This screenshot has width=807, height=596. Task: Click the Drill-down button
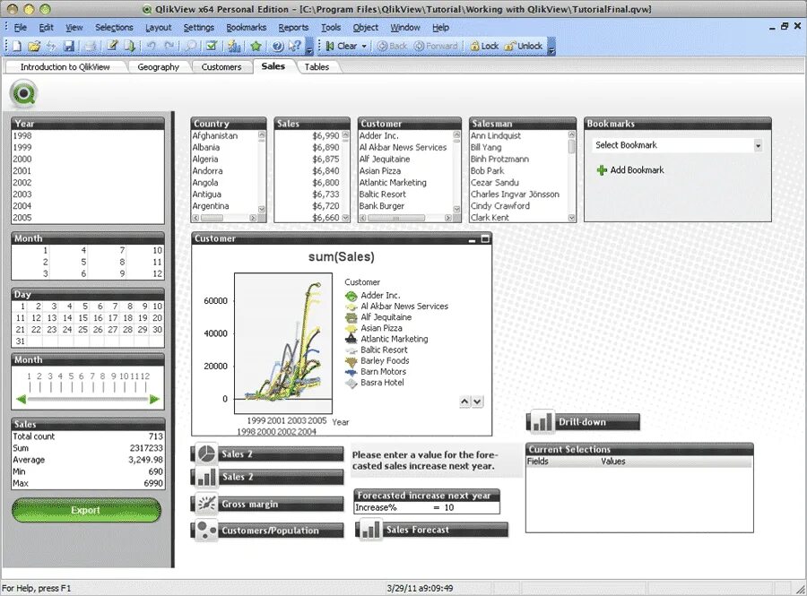click(583, 421)
